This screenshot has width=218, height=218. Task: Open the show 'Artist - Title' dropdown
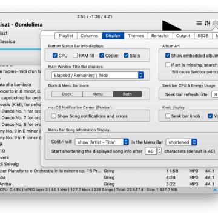102,142
